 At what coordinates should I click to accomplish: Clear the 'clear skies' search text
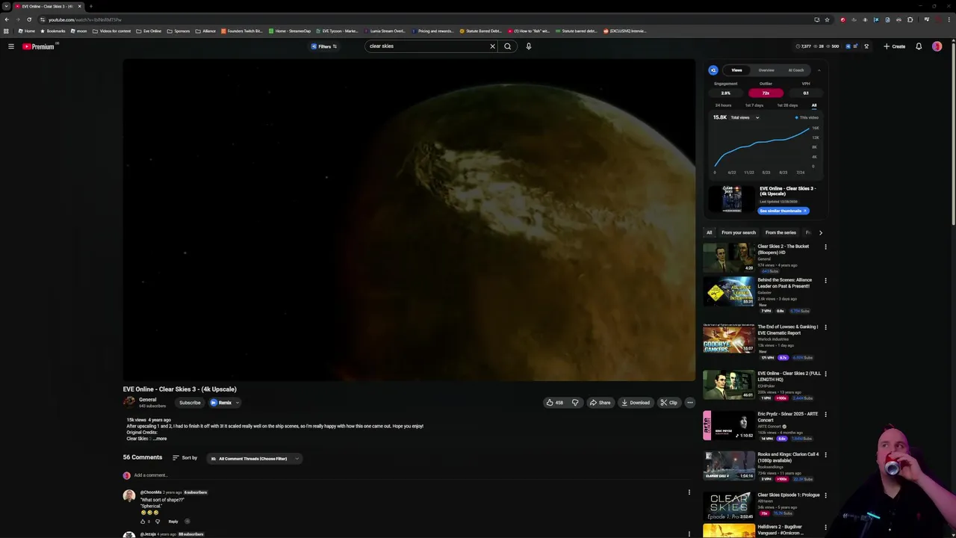point(492,46)
